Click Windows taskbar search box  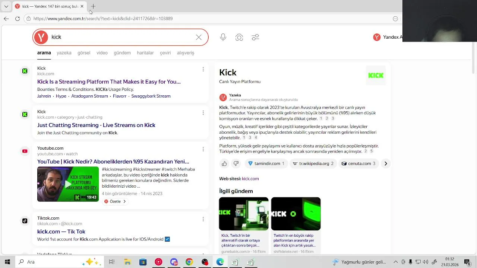click(59, 262)
